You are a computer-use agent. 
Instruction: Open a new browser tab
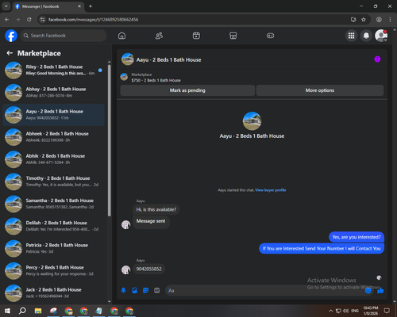point(91,6)
